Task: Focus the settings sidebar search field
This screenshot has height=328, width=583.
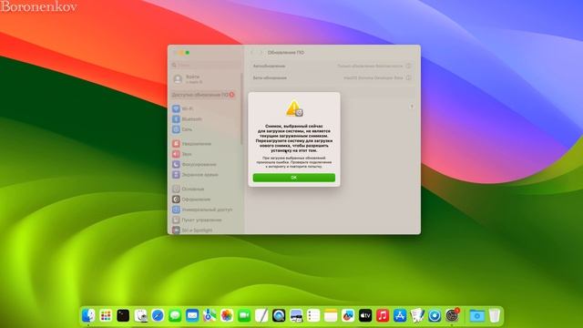Action: pos(206,65)
